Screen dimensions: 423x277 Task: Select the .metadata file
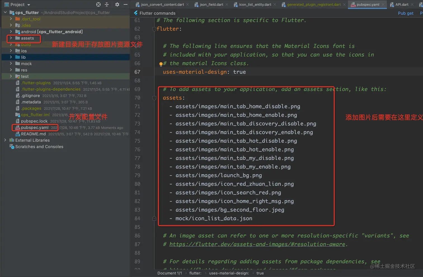click(31, 102)
